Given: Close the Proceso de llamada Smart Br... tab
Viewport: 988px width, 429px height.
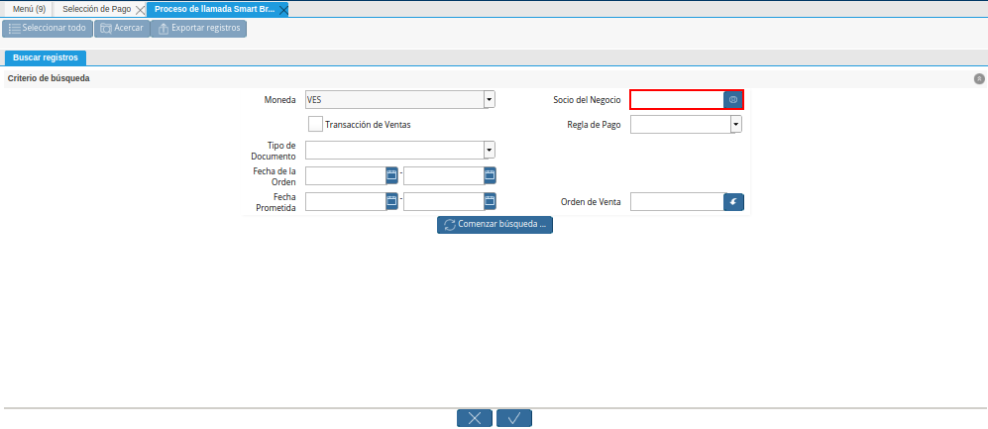Looking at the screenshot, I should (283, 10).
